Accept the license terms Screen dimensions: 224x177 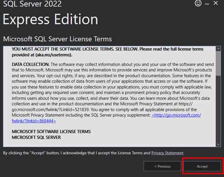202,166
